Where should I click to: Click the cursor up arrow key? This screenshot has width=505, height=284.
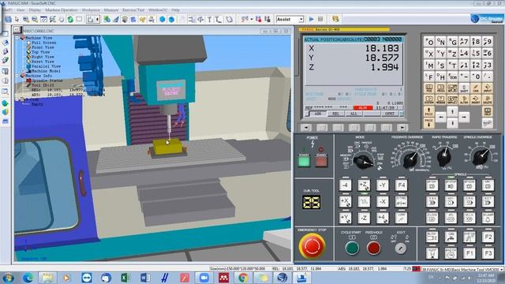[452, 111]
